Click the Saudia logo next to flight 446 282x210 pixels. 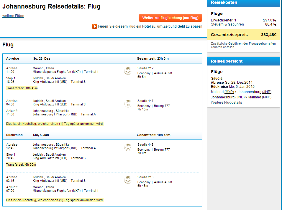pos(128,147)
